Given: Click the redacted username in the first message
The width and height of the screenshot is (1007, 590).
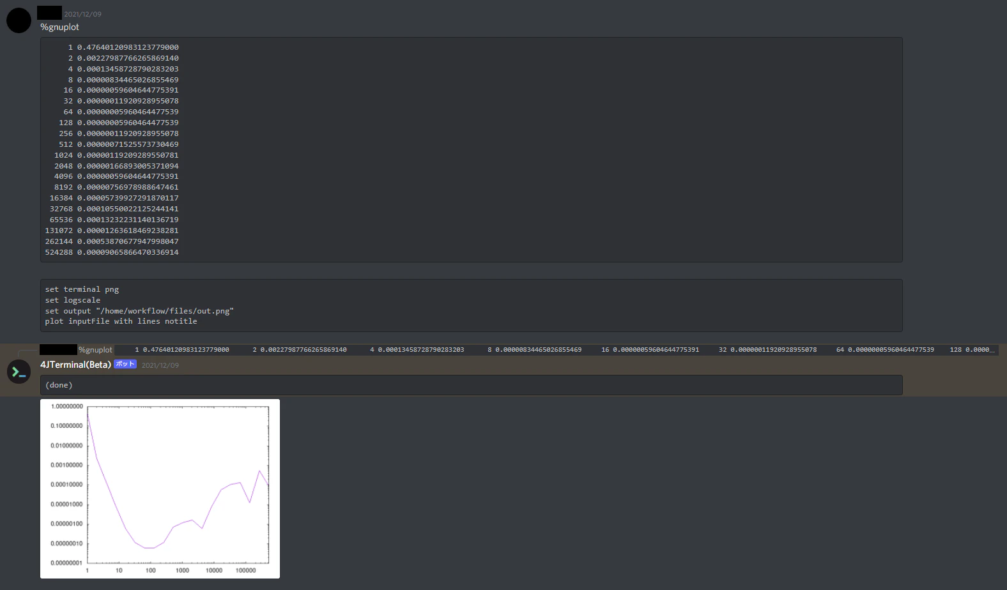Looking at the screenshot, I should tap(49, 13).
